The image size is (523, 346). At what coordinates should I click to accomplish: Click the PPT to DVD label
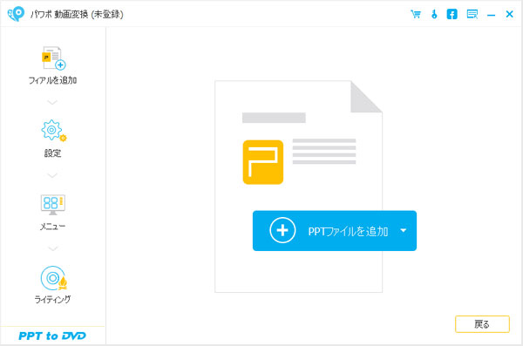click(52, 336)
